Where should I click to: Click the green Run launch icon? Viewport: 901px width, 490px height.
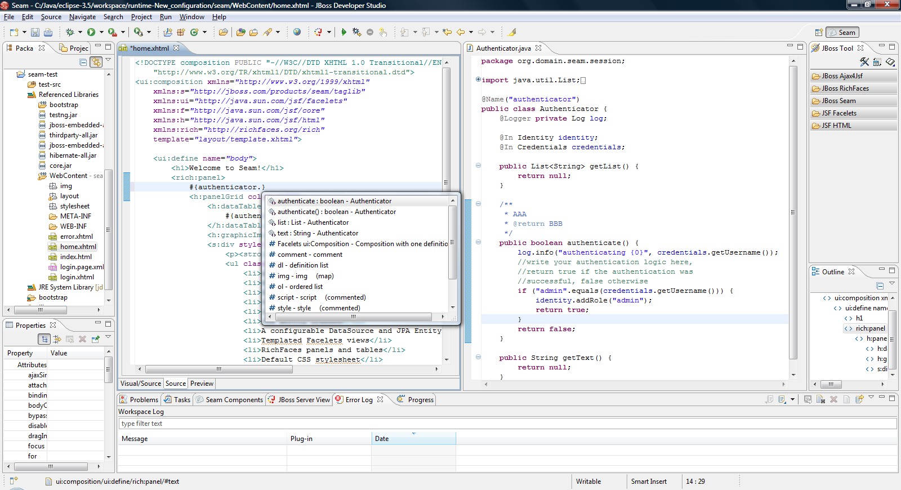pyautogui.click(x=91, y=33)
